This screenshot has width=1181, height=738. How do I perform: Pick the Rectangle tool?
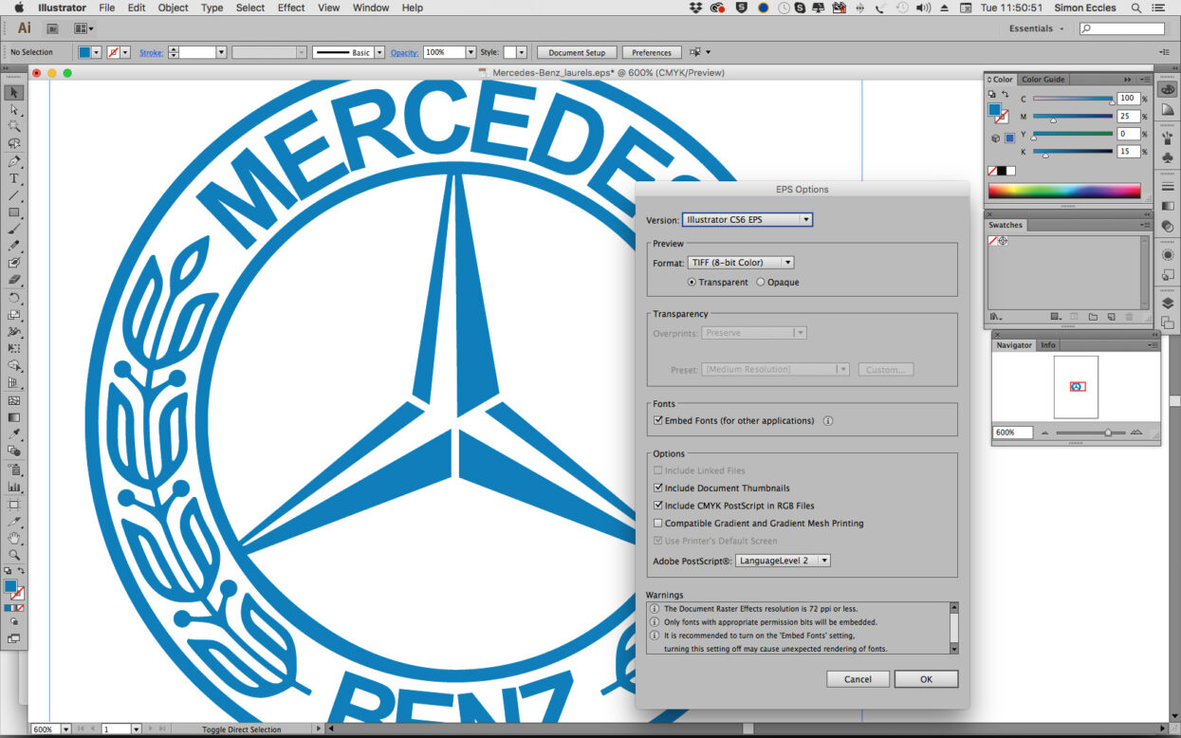tap(14, 212)
